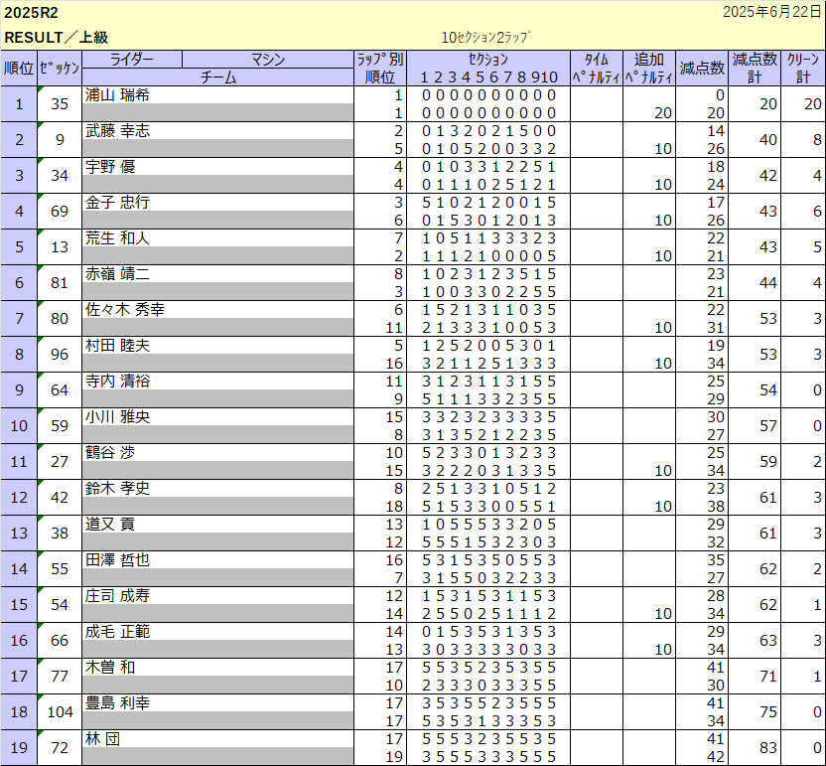
Task: Select the 2025R2 title cell
Action: 32,13
